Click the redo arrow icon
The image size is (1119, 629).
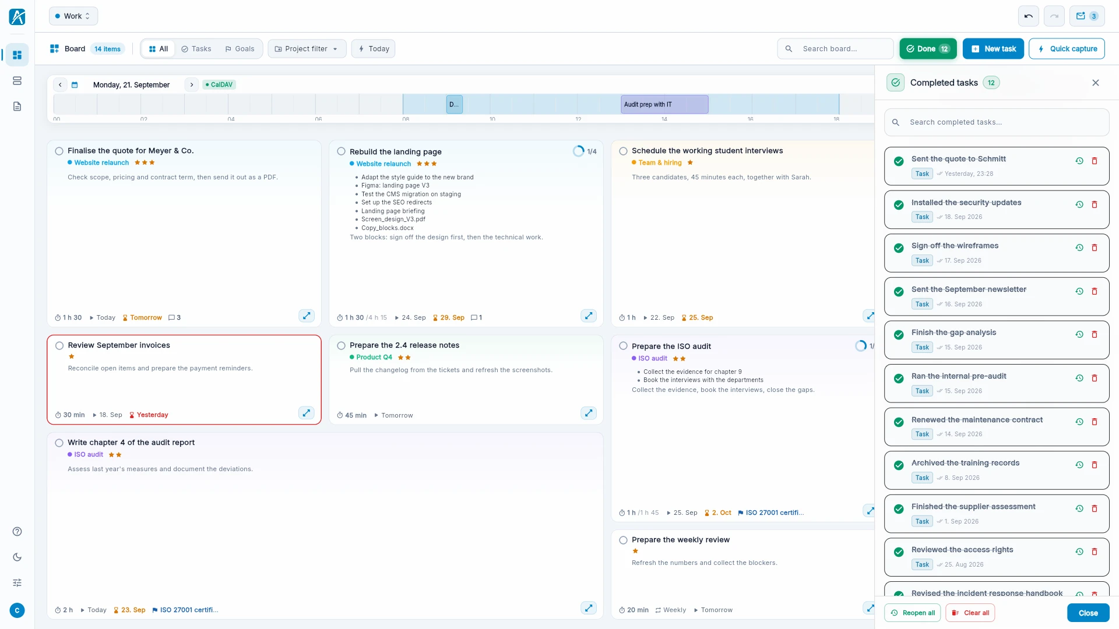(1054, 16)
